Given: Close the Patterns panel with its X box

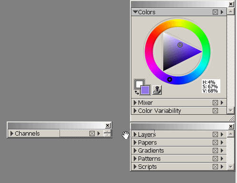Looking at the screenshot, I should (x=215, y=159).
